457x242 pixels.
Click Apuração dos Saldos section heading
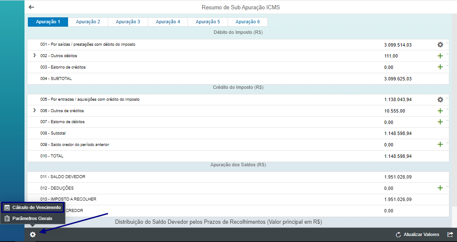click(238, 165)
